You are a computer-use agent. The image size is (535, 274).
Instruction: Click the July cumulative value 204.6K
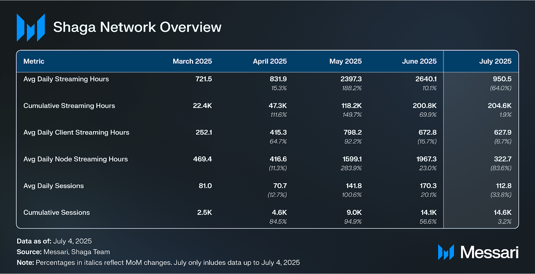click(500, 106)
